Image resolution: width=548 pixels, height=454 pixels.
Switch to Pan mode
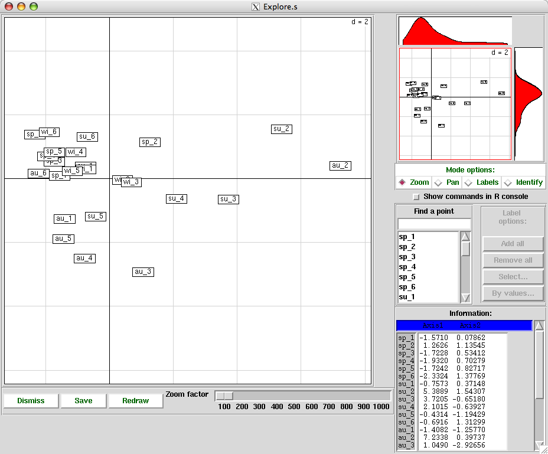(x=438, y=182)
